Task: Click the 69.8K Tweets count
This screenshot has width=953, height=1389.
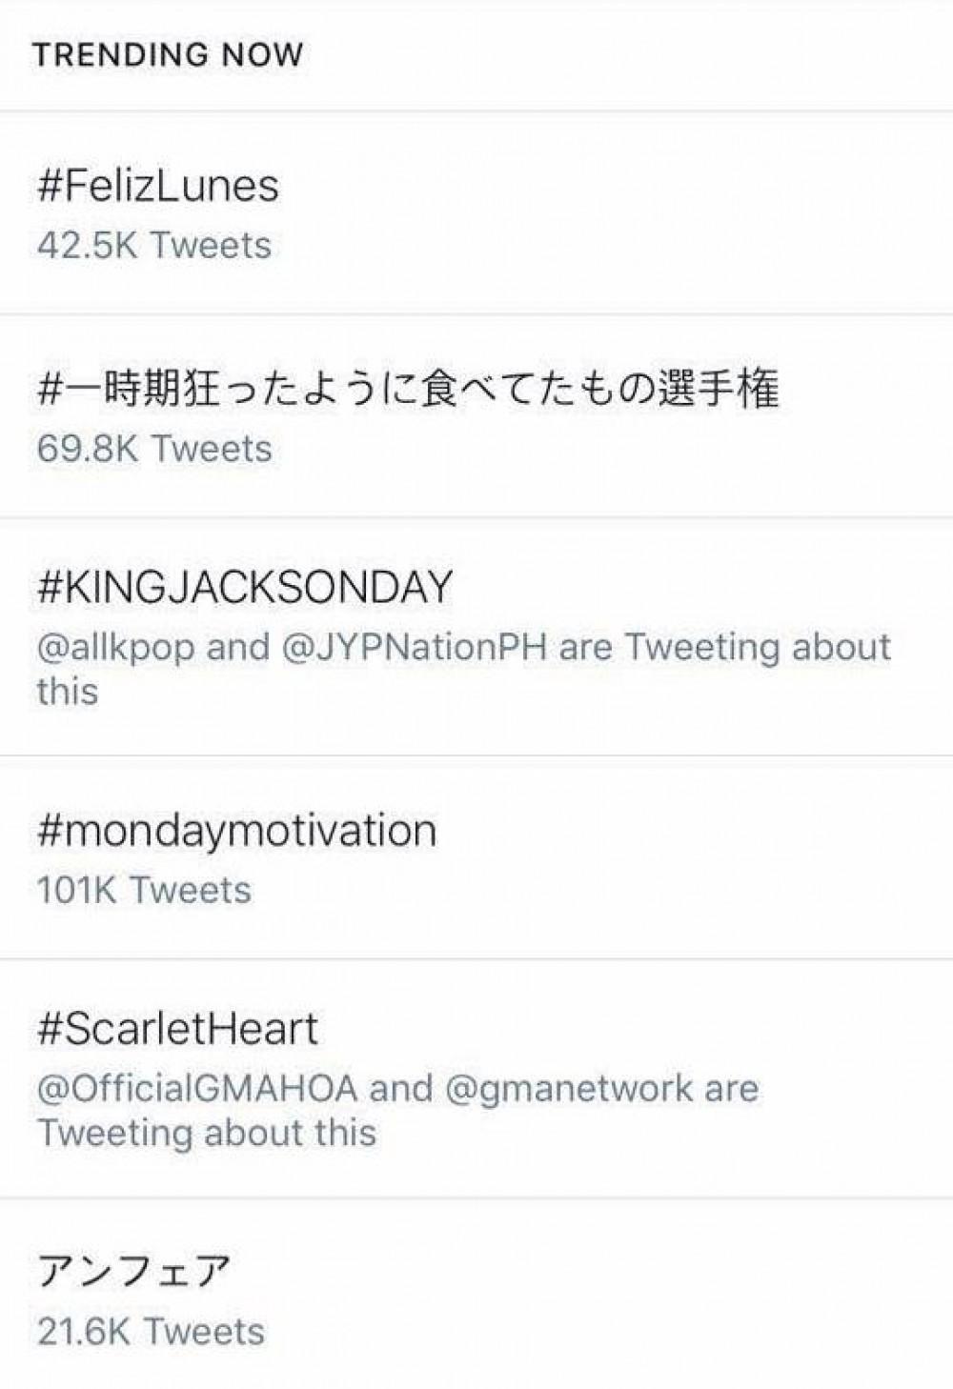Action: pyautogui.click(x=154, y=449)
